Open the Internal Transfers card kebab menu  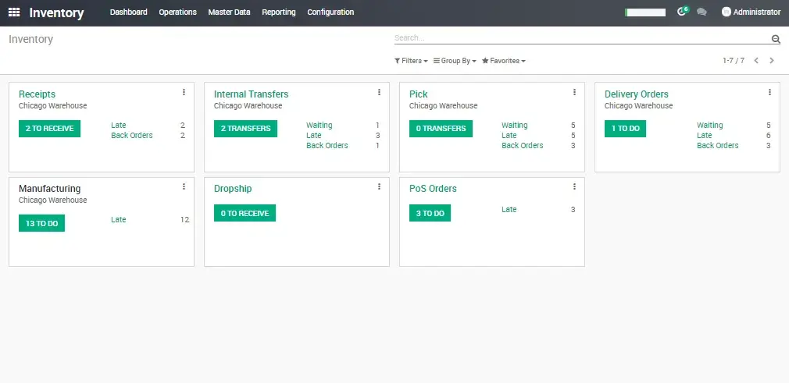click(x=379, y=92)
